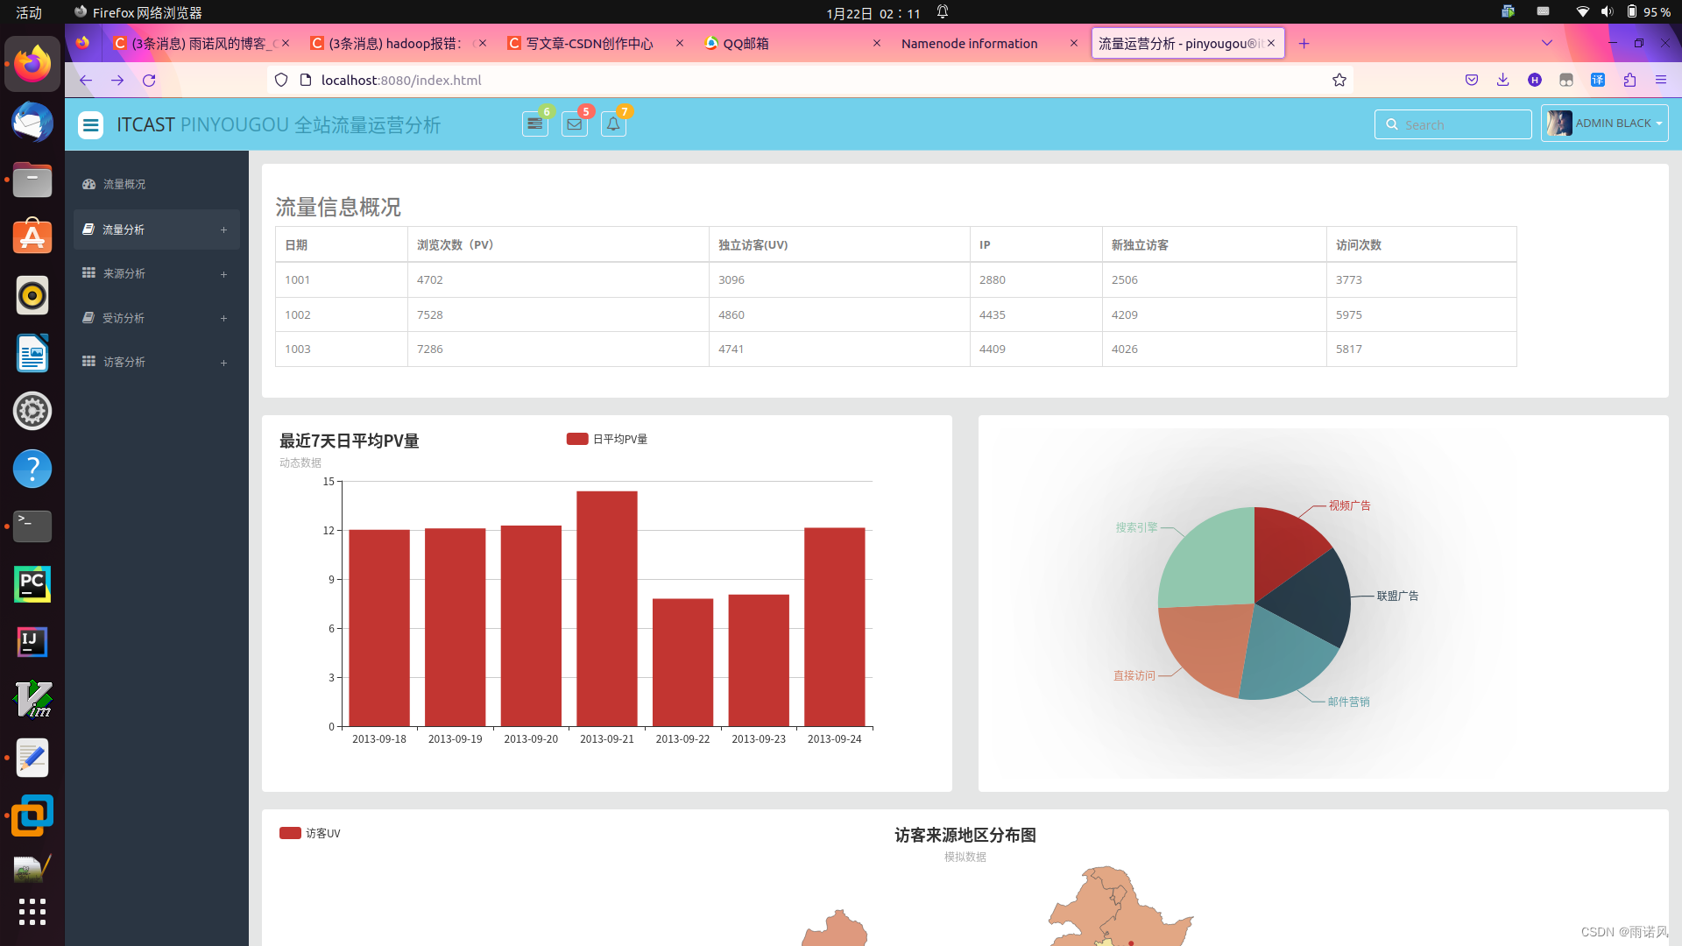Click the search magnifier icon

click(1391, 124)
